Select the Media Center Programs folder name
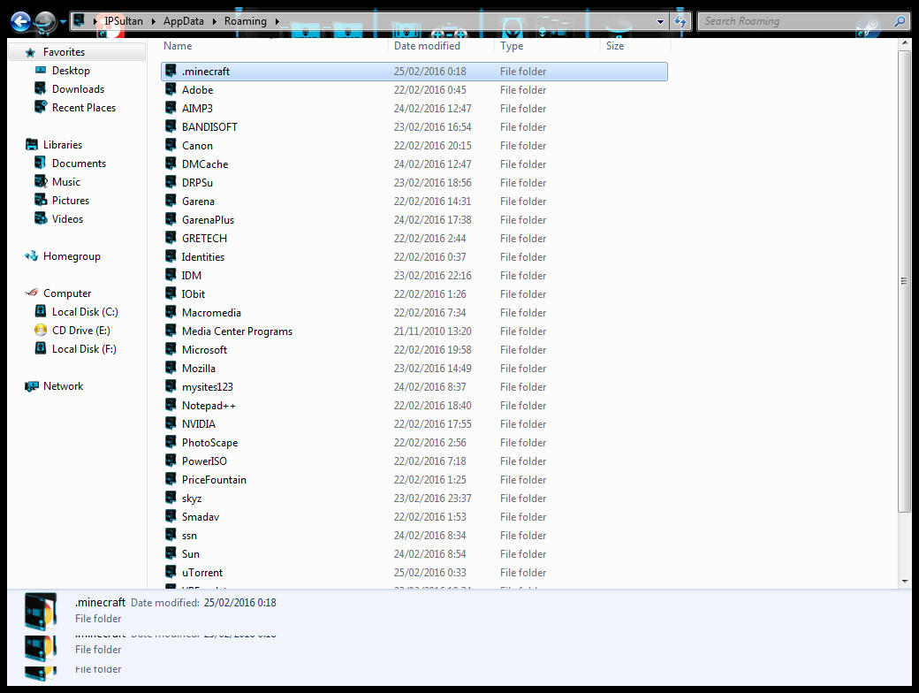The image size is (919, 693). pyautogui.click(x=237, y=331)
